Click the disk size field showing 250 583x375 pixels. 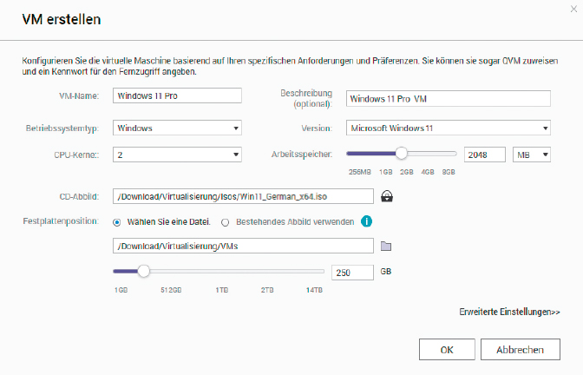(x=352, y=273)
